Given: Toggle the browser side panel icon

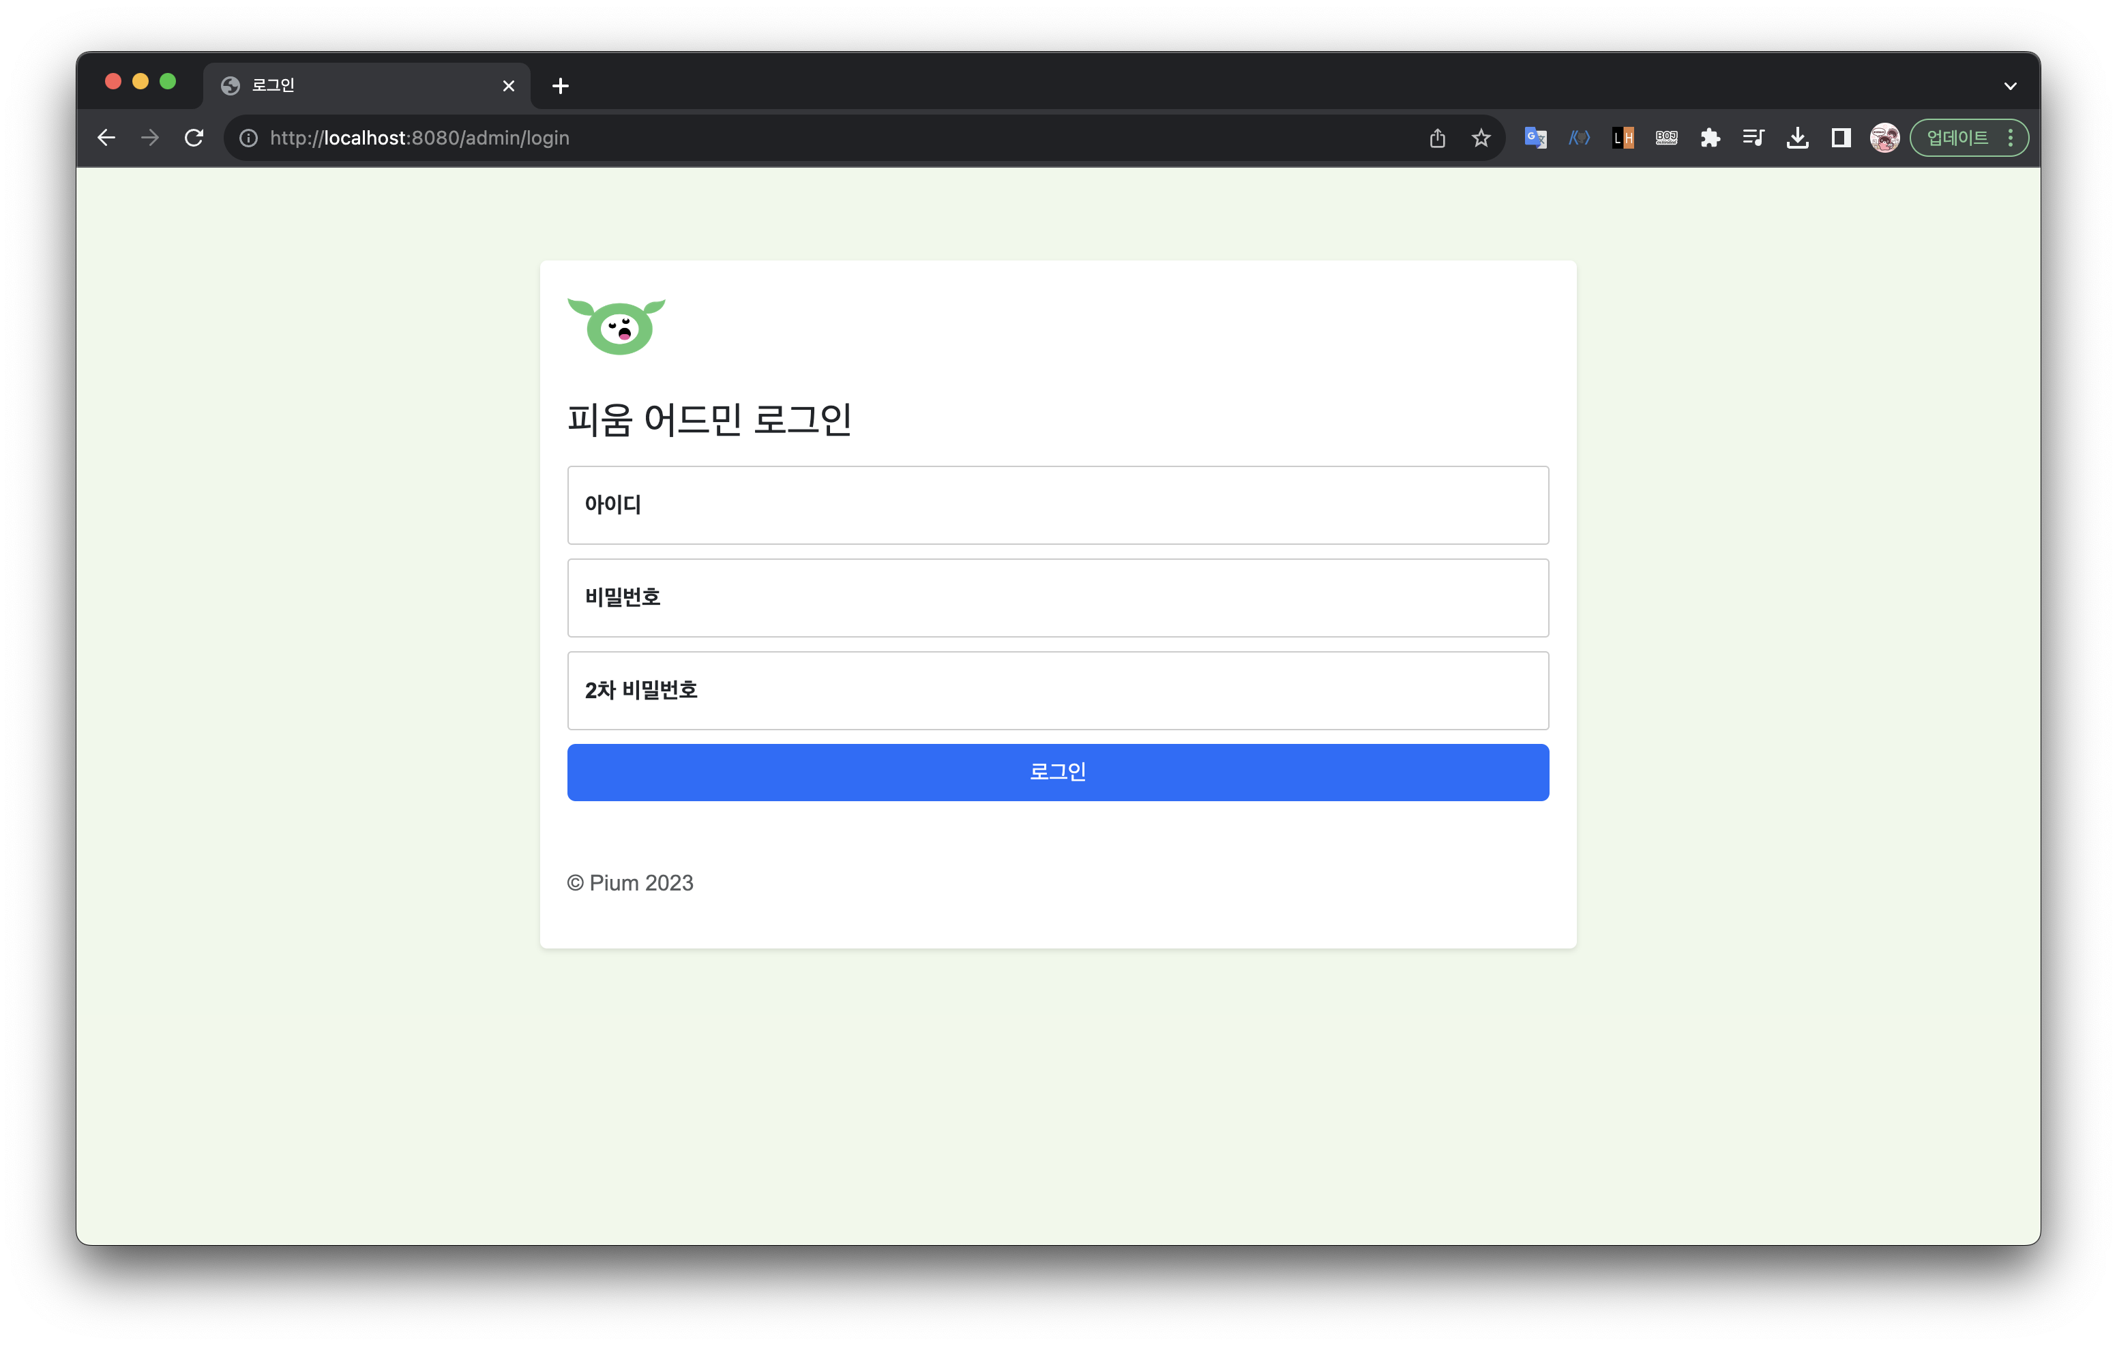Looking at the screenshot, I should (x=1841, y=138).
